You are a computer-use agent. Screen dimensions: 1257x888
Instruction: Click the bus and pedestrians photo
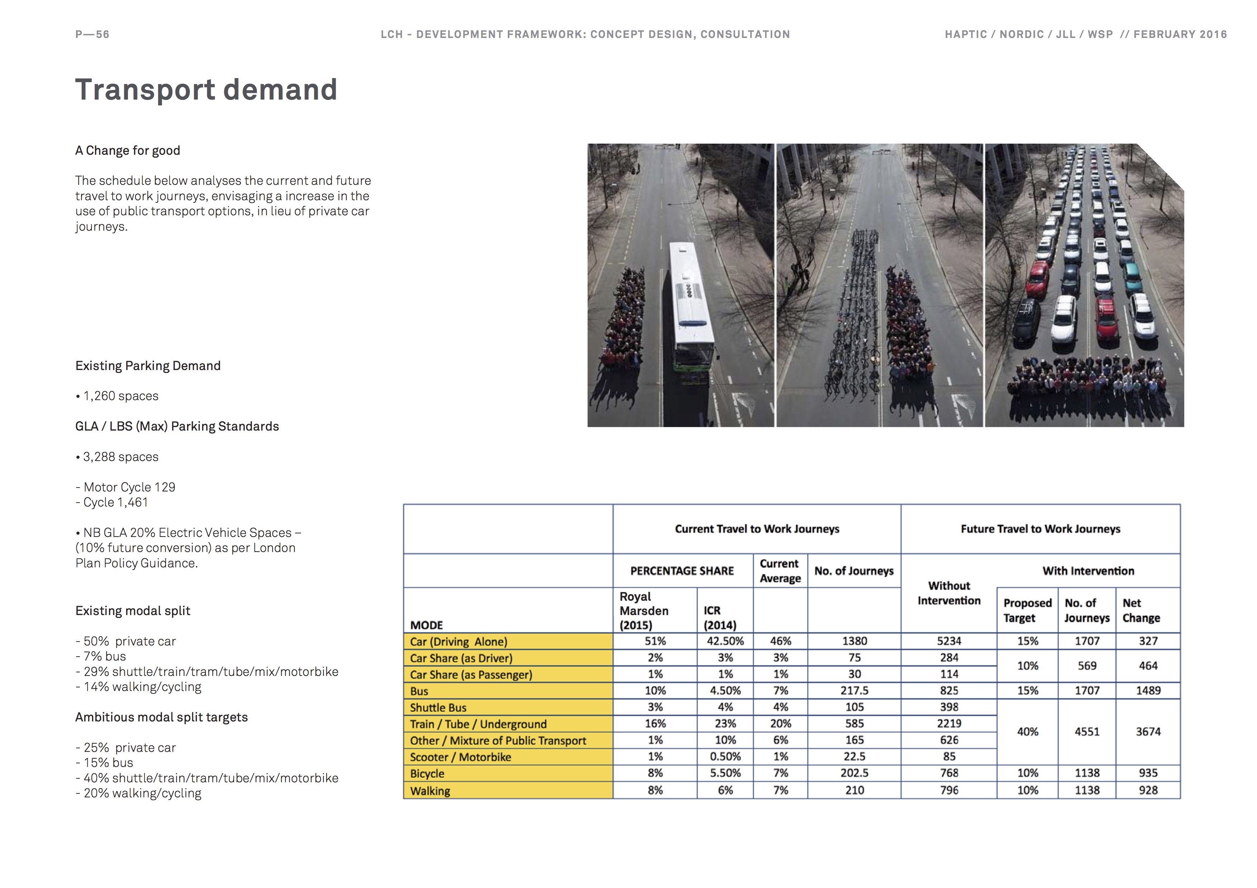coord(680,285)
